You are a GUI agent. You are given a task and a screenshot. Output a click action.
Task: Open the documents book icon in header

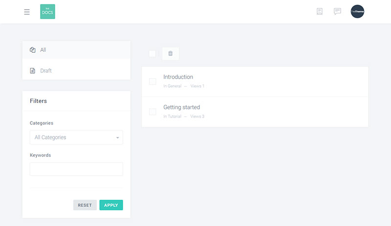(320, 11)
